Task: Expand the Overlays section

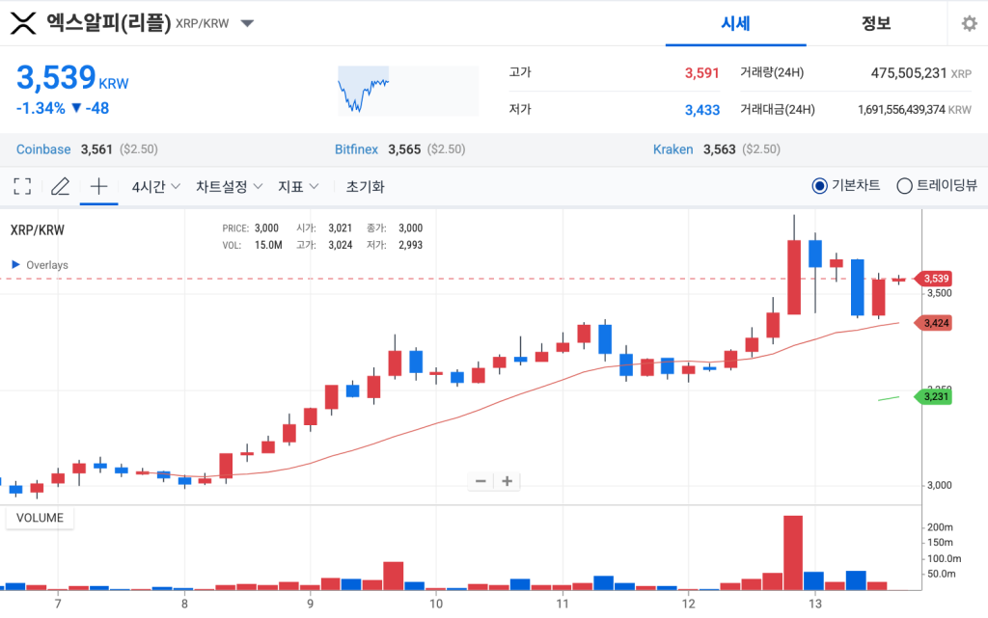Action: pyautogui.click(x=40, y=265)
